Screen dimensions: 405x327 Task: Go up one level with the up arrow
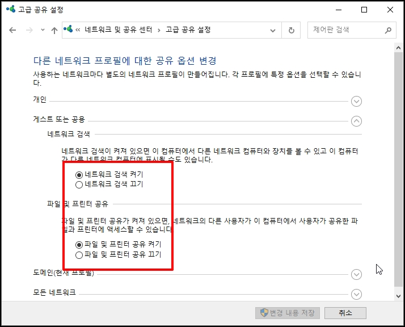tap(54, 31)
